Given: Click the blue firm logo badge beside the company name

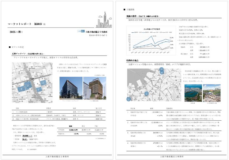Looking at the screenshot, I should [x=81, y=31].
